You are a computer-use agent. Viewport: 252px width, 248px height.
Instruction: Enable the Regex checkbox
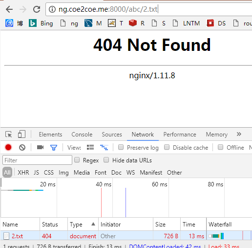(x=77, y=160)
